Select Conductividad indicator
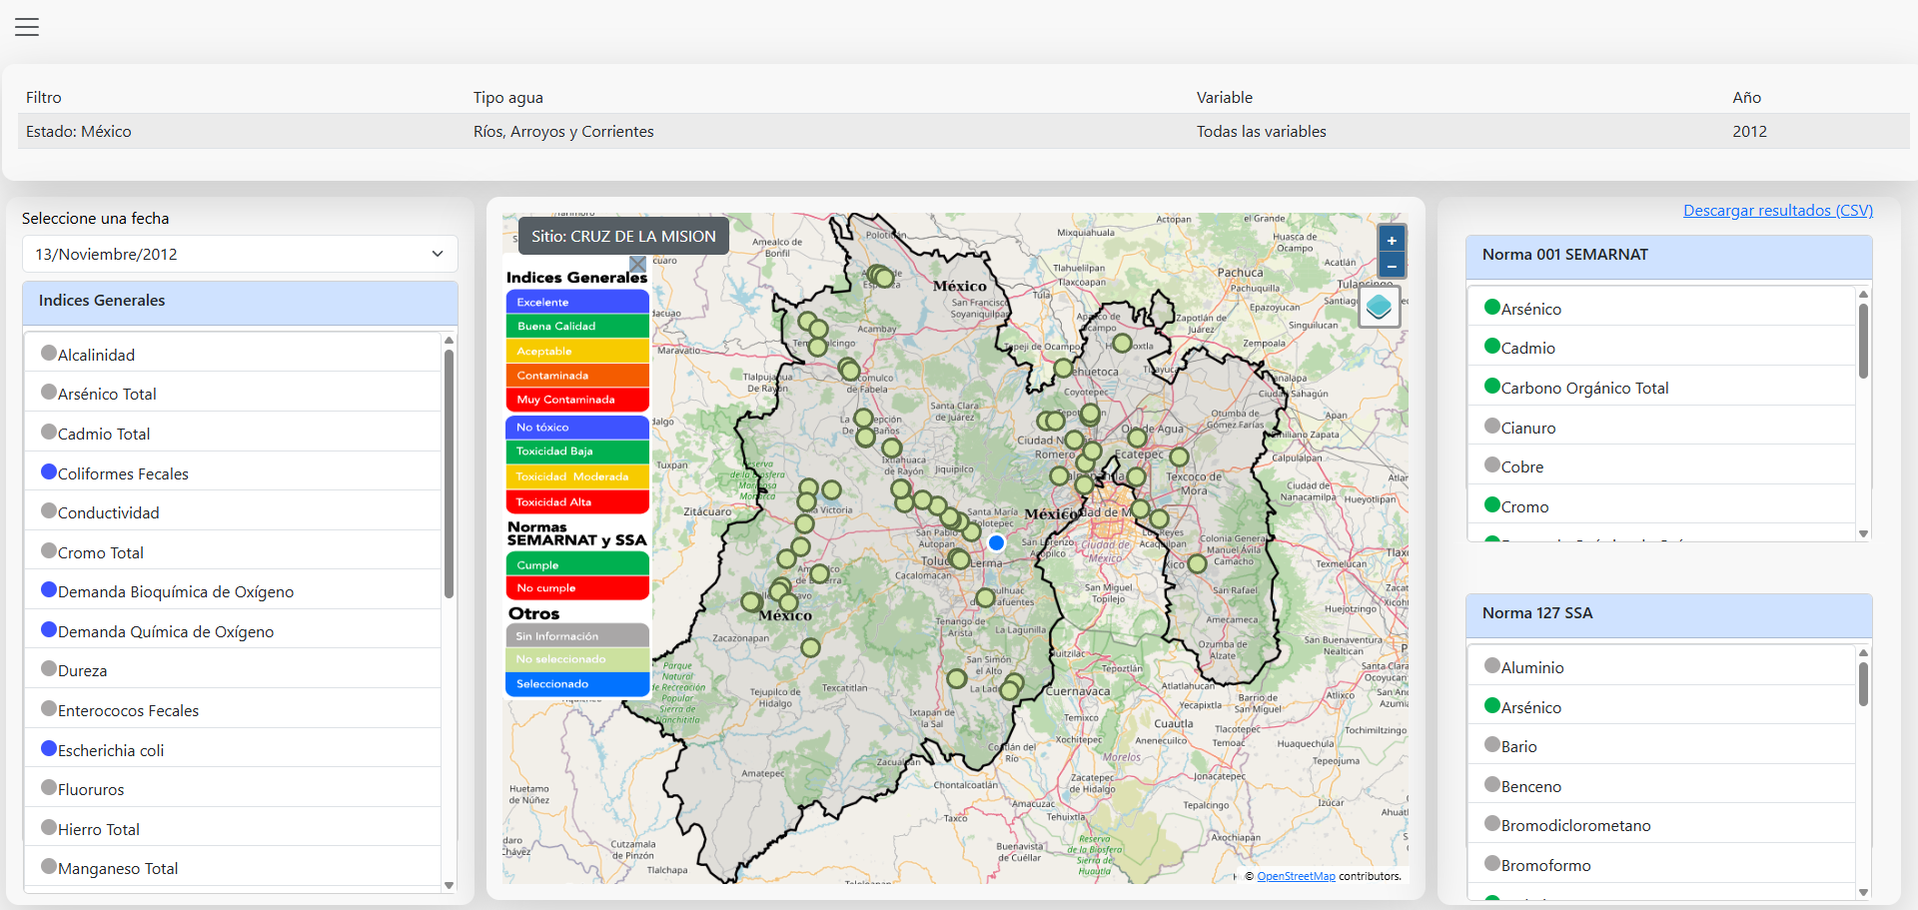This screenshot has height=910, width=1918. pyautogui.click(x=233, y=512)
